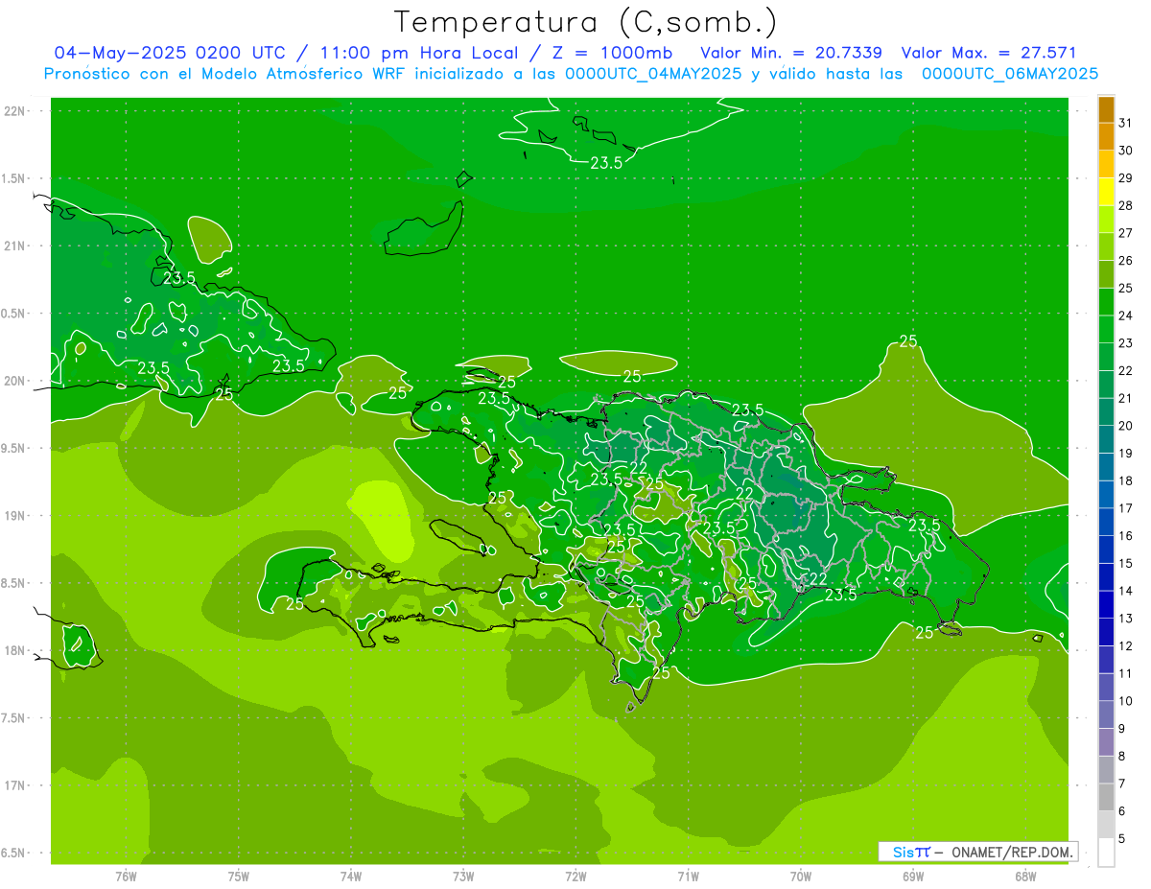Screen dimensions: 1151x889
Task: Click the legend value '14'
Action: tap(1125, 591)
